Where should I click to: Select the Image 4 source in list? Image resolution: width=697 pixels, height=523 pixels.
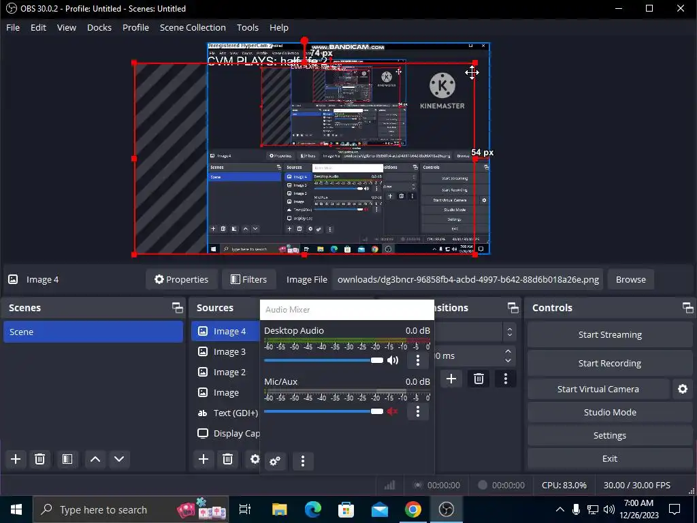[226, 332]
